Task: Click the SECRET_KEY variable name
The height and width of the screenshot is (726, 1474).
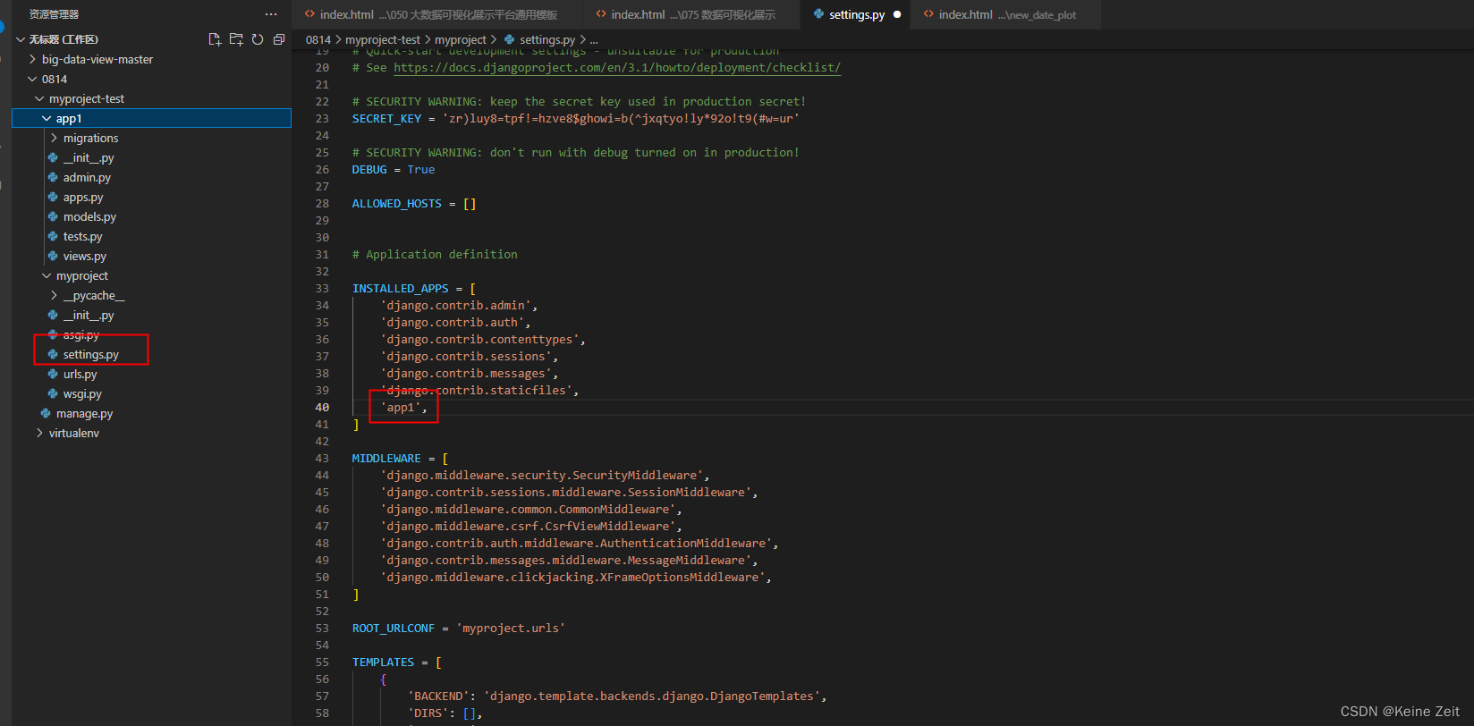Action: (x=386, y=118)
